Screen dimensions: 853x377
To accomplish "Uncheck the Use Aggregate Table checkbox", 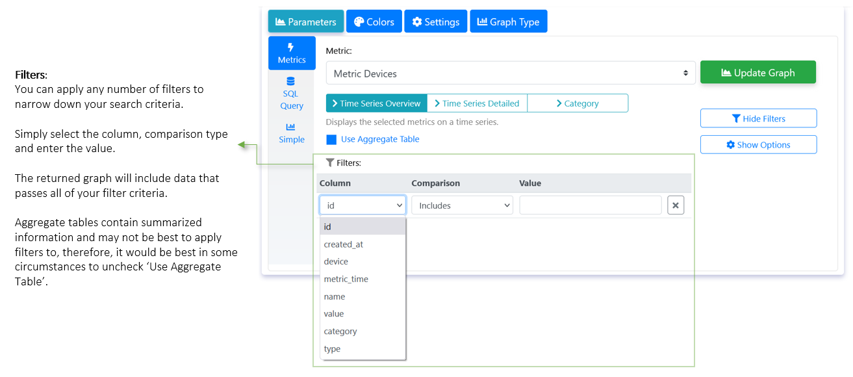I will (331, 140).
